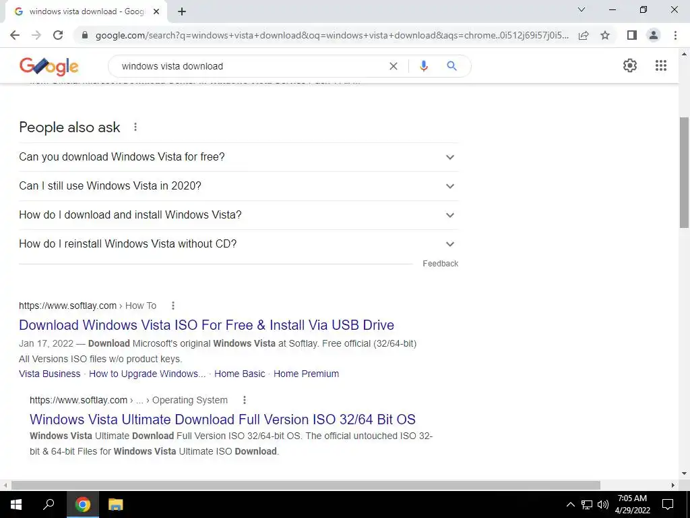Viewport: 690px width, 518px height.
Task: Expand How do I download and install Windows Vista
Action: (239, 215)
